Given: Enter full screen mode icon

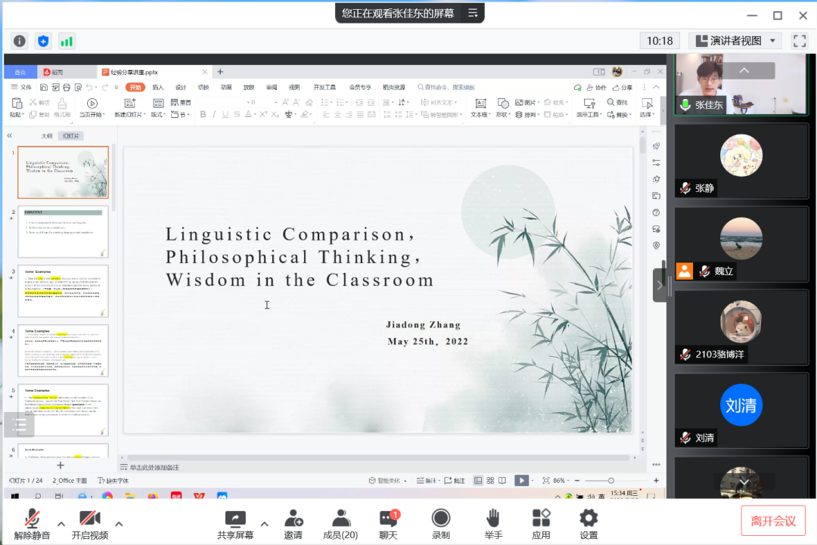Looking at the screenshot, I should (799, 41).
